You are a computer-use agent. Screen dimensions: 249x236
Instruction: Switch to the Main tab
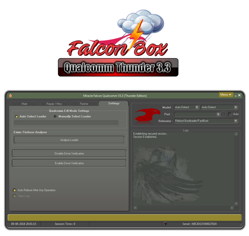[x=24, y=104]
